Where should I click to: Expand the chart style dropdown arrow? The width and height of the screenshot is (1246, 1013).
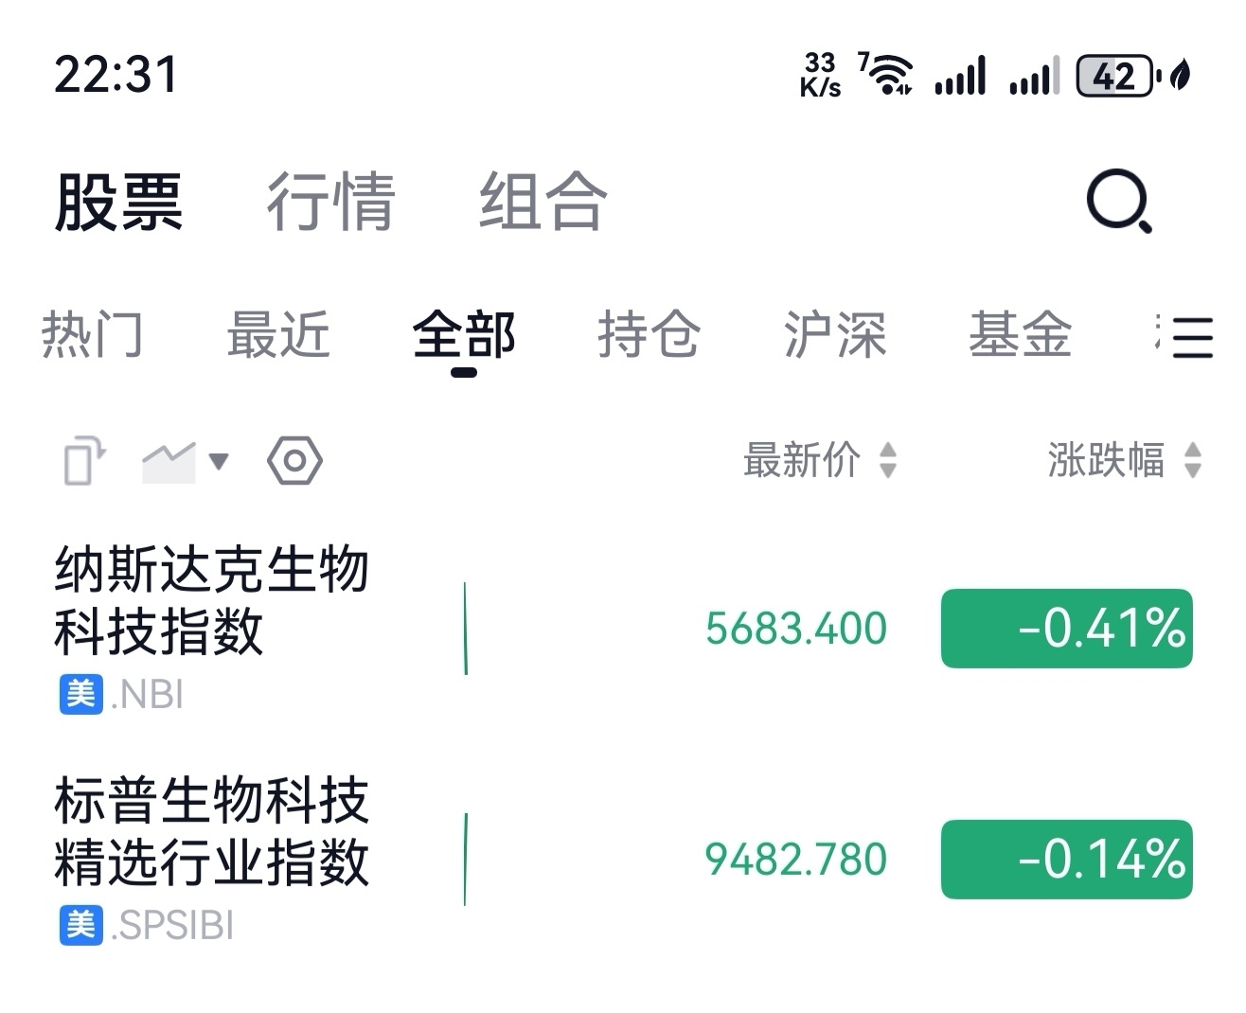[x=219, y=462]
